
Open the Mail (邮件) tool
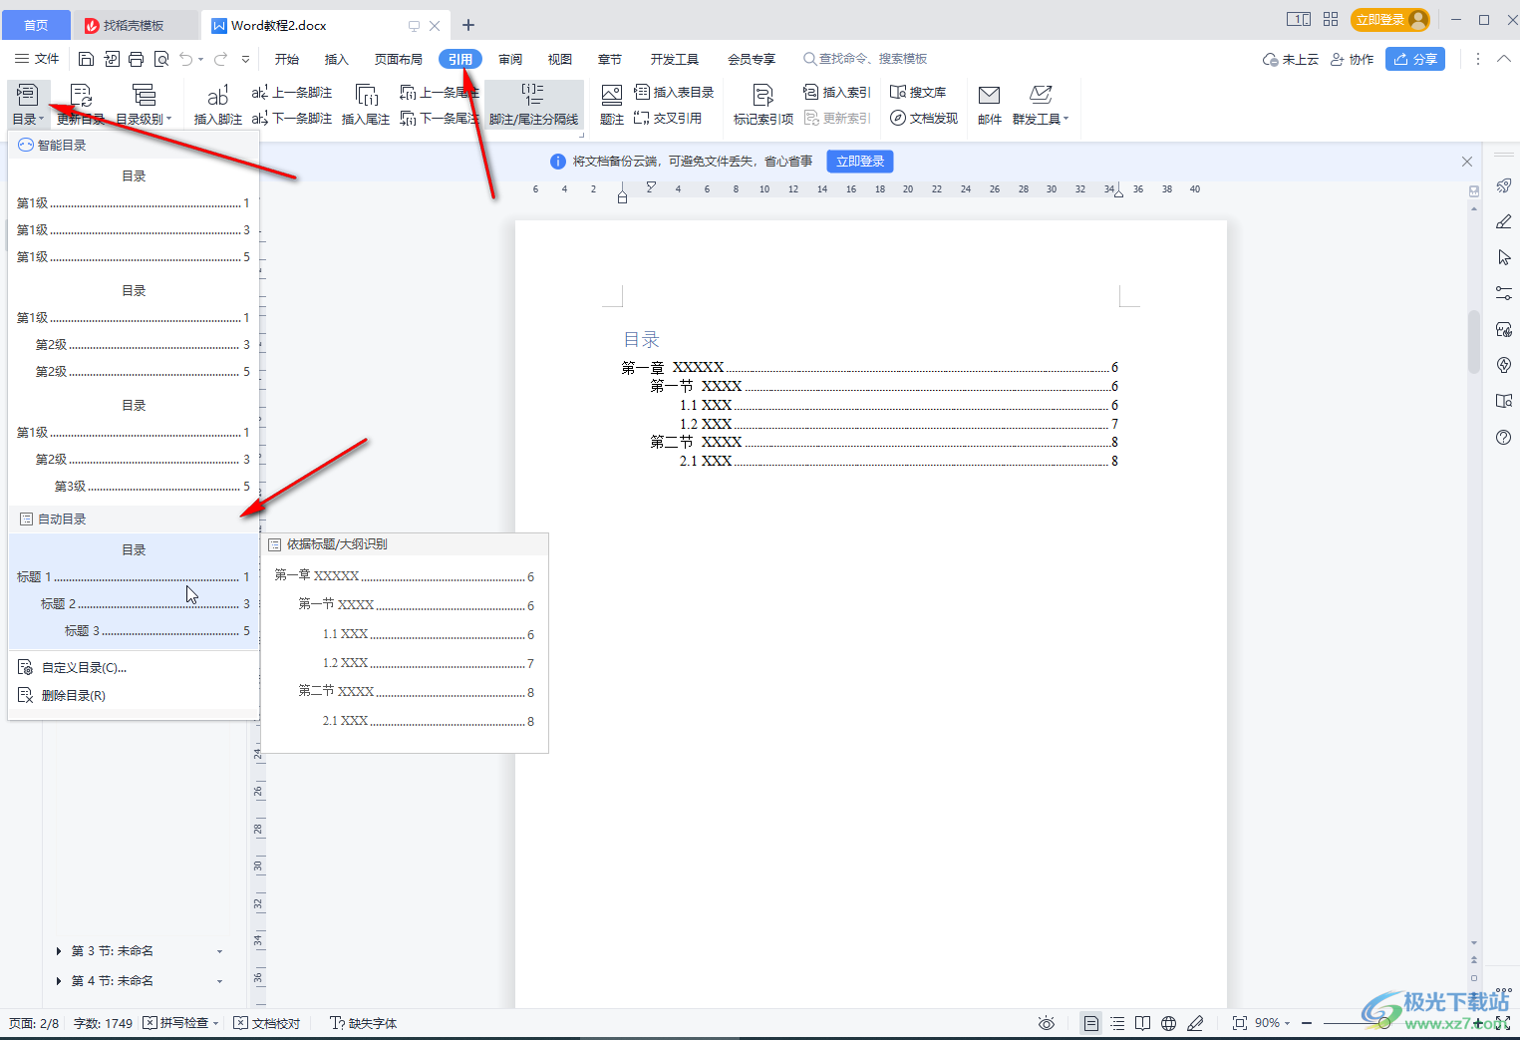click(x=989, y=97)
